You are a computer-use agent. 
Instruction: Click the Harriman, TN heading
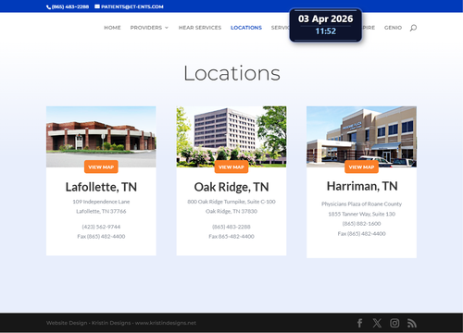pyautogui.click(x=362, y=186)
